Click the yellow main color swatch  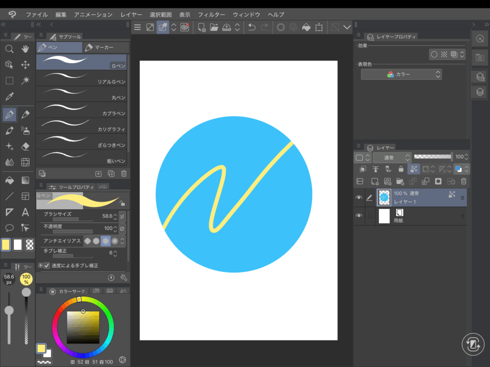(6, 245)
